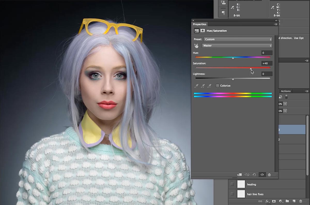This screenshot has height=205, width=310.
Task: Click the Create new layer icon
Action: pyautogui.click(x=294, y=201)
